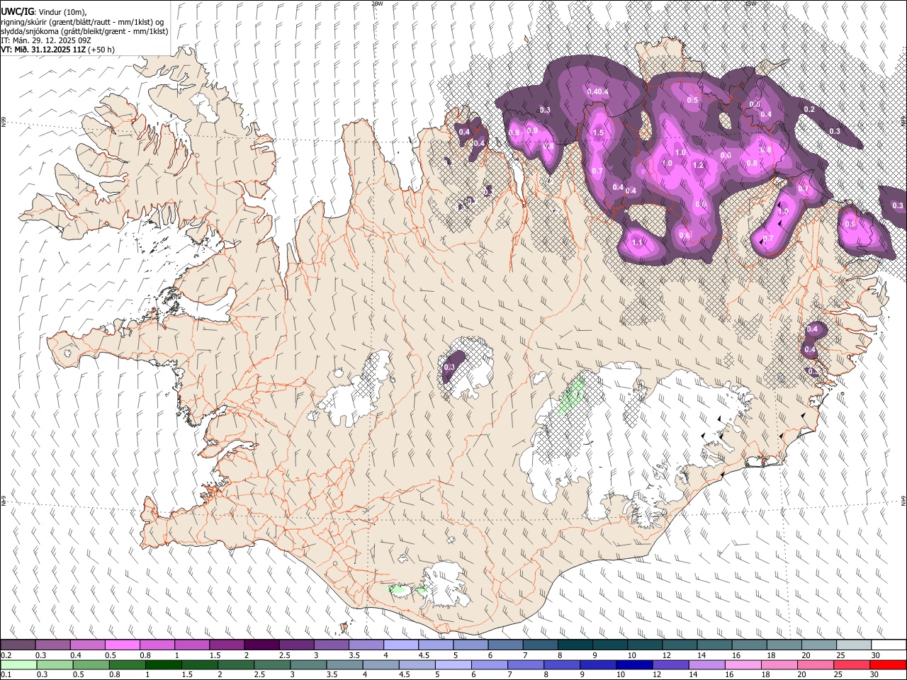Screen dimensions: 907x680
Task: Click the orchid 0.4–0.5 snow swatch
Action: pos(87,645)
